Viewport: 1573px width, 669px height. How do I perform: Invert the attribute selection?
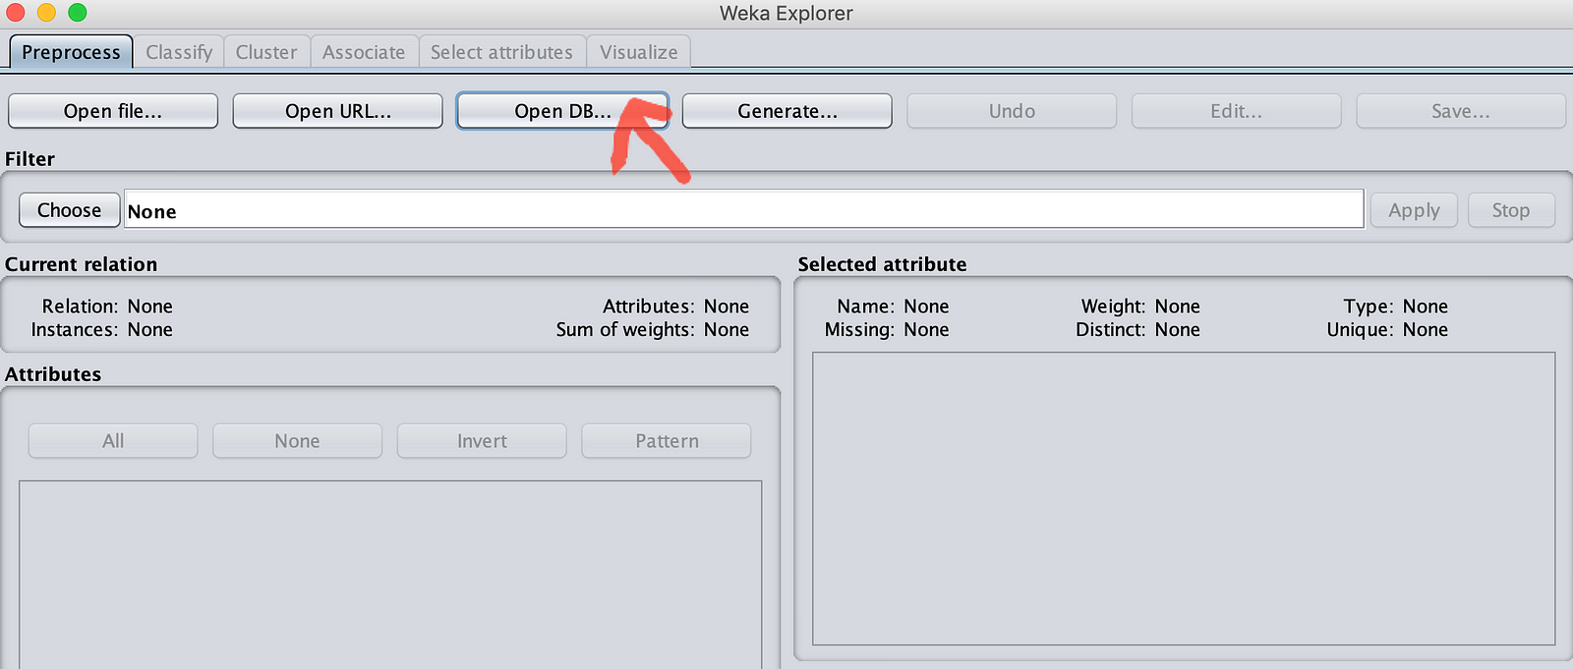[482, 441]
